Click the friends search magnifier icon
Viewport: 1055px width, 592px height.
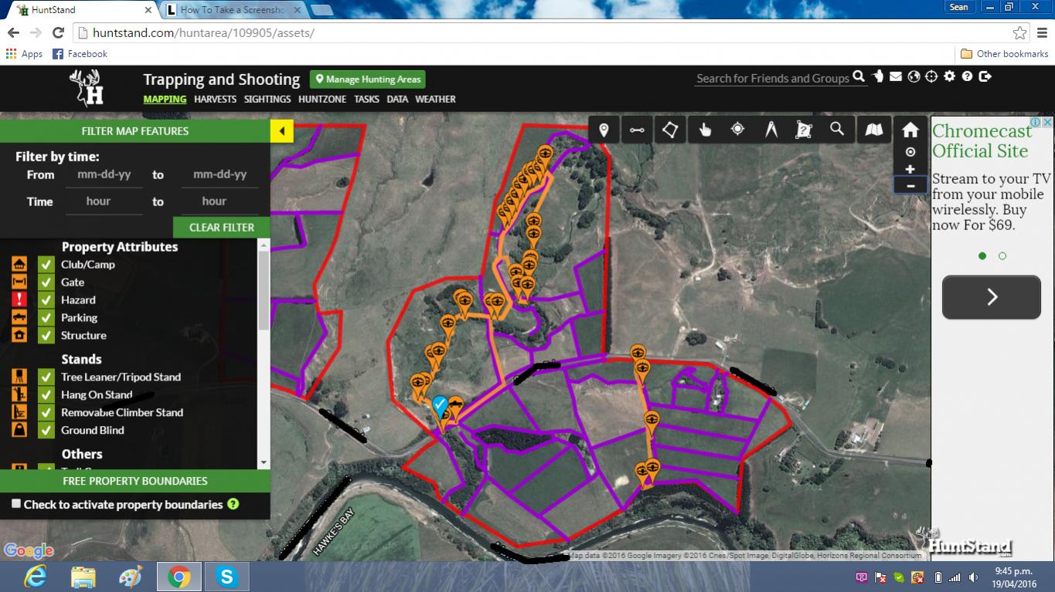tap(858, 77)
